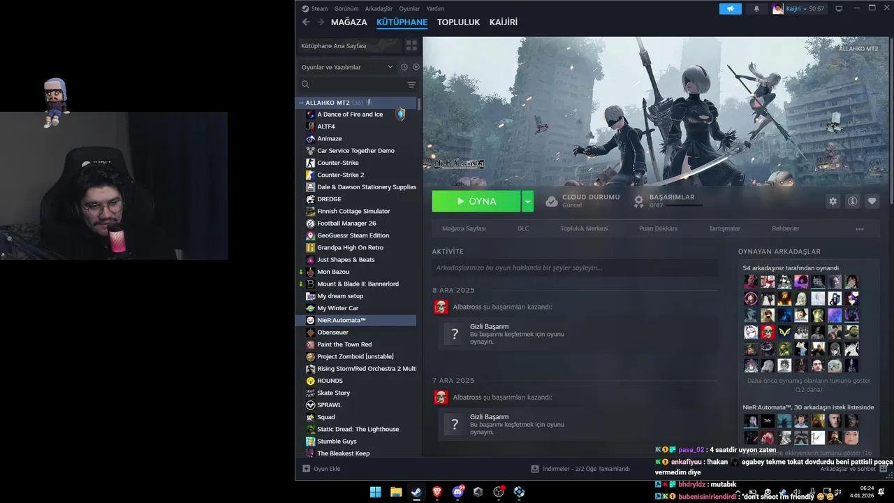The width and height of the screenshot is (894, 503).
Task: Open the play options dropdown arrow
Action: coord(528,201)
